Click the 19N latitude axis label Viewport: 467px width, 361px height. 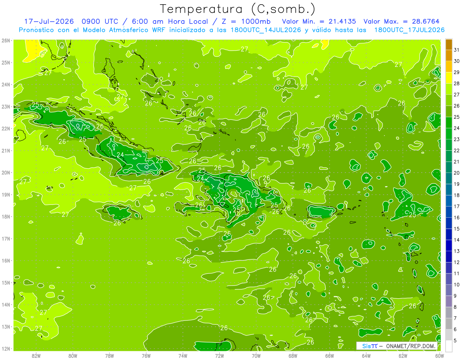click(x=6, y=194)
